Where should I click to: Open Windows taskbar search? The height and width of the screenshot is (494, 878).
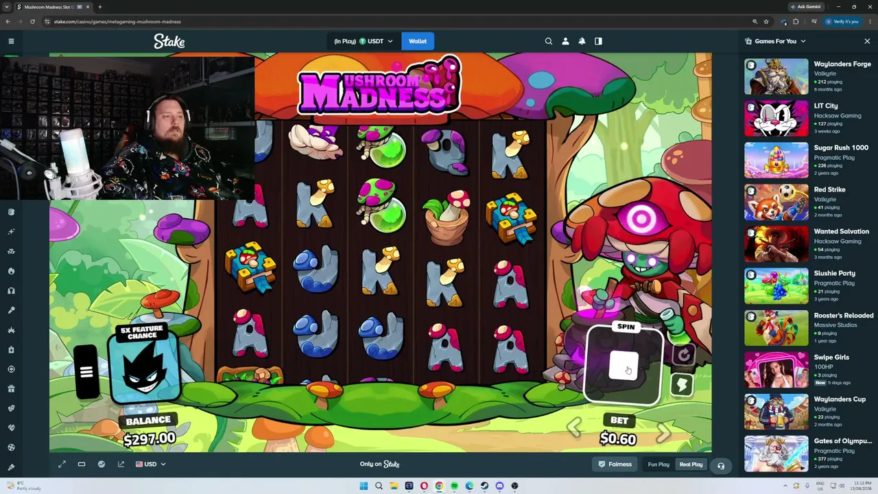[x=379, y=486]
